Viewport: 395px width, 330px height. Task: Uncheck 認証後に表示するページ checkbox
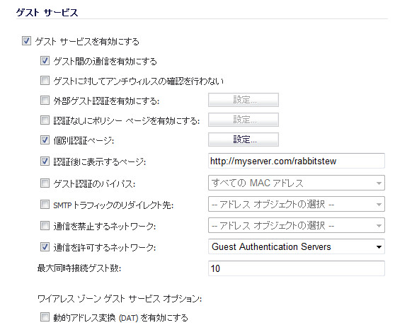(x=45, y=161)
